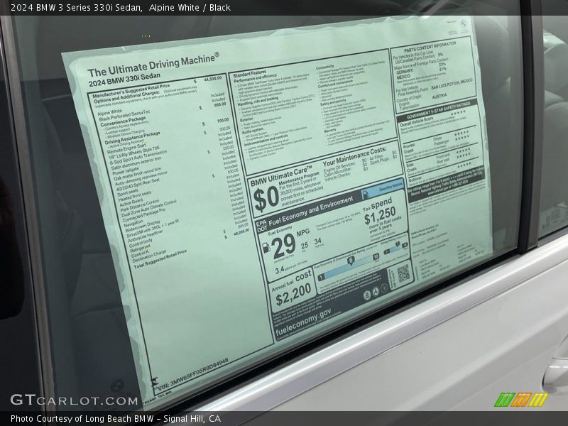568x426 pixels.
Task: Click 'BMW Ultimate Care' heading
Action: click(281, 176)
